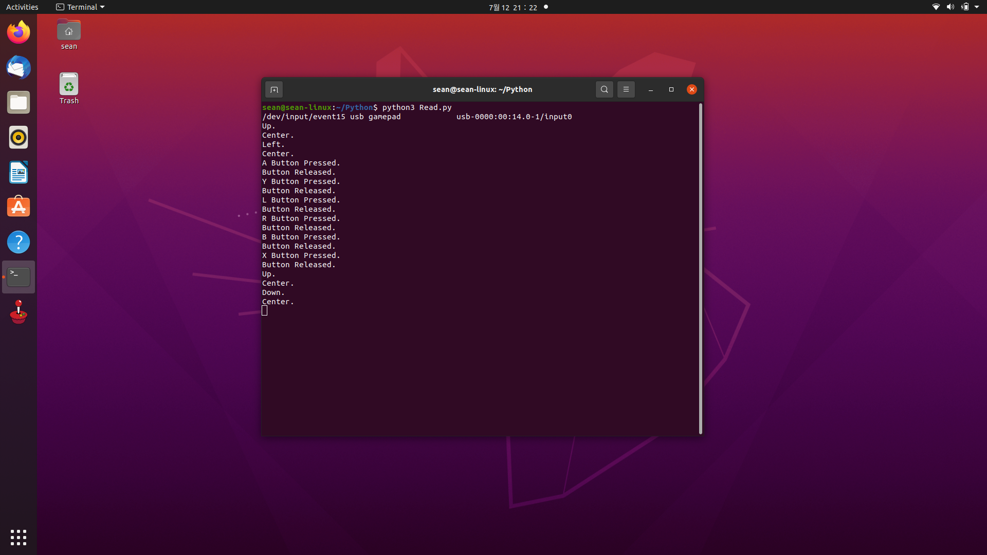Open Files manager in dock

[19, 103]
